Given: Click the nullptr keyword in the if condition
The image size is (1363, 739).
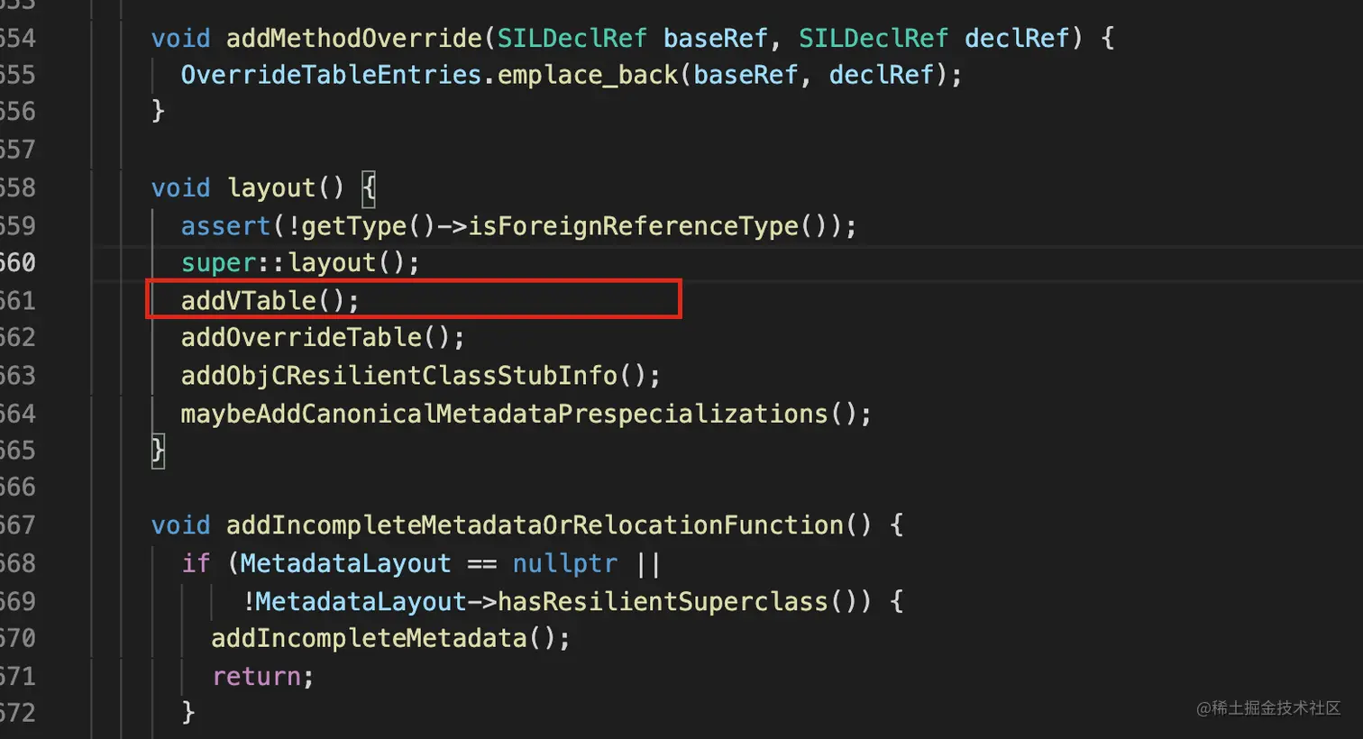Looking at the screenshot, I should pyautogui.click(x=565, y=563).
